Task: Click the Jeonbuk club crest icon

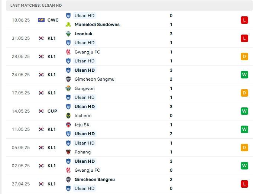Action: coord(68,34)
